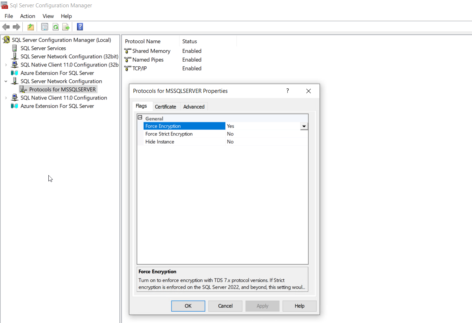Screen dimensions: 472x323
Task: Click the No value of Hide Instance
Action: [230, 142]
